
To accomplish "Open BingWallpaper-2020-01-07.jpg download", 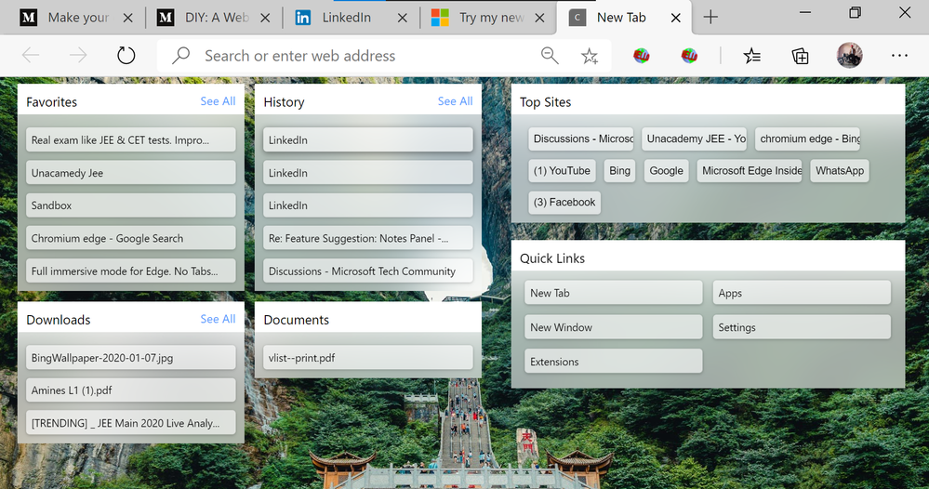I will point(131,358).
